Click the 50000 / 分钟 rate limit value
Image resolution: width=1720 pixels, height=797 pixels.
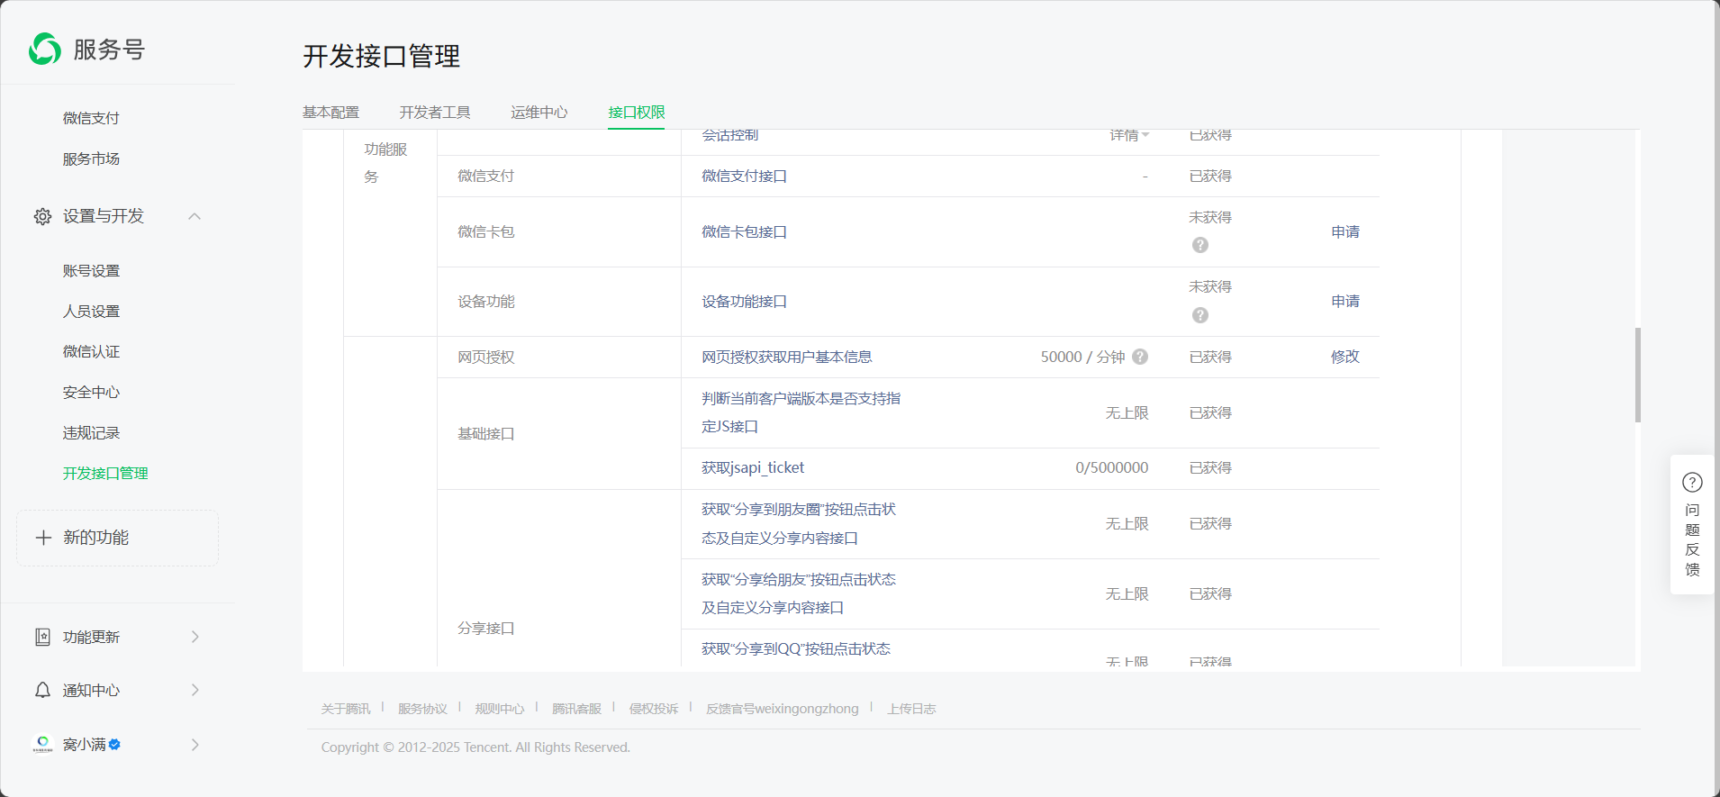pos(1082,358)
